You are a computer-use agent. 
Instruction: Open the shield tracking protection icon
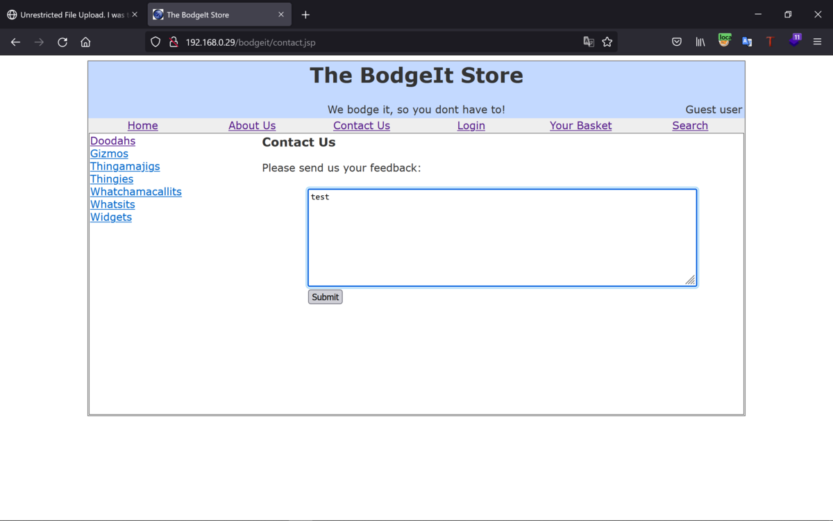point(155,42)
